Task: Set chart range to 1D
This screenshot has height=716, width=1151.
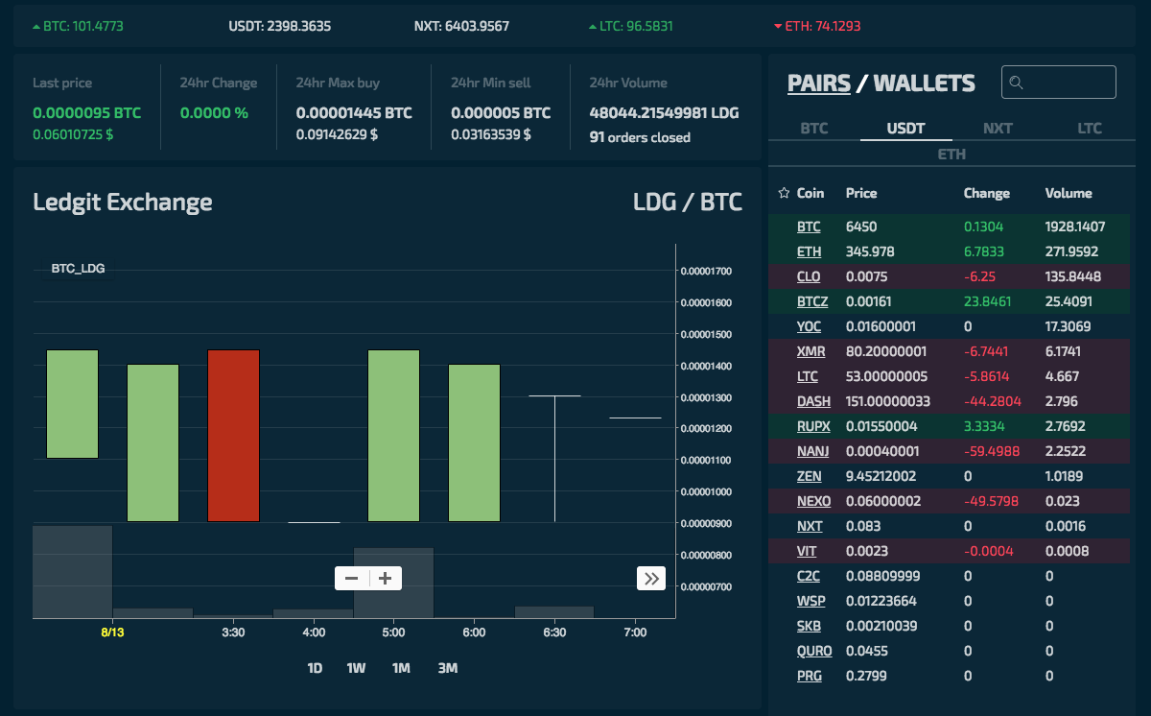Action: click(x=315, y=668)
